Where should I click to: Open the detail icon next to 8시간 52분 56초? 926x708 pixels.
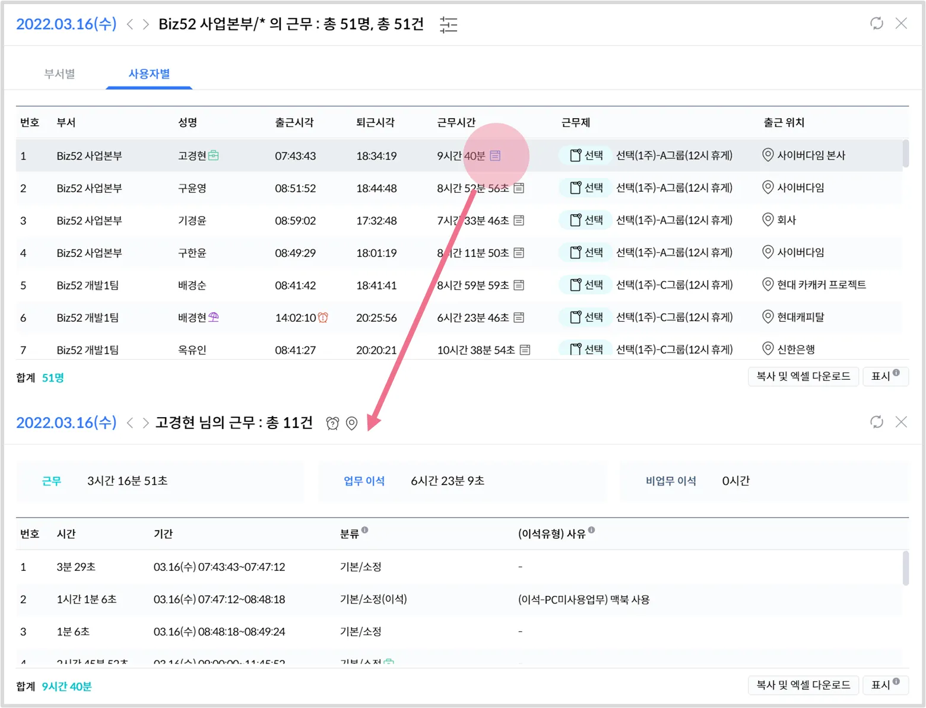pos(519,188)
